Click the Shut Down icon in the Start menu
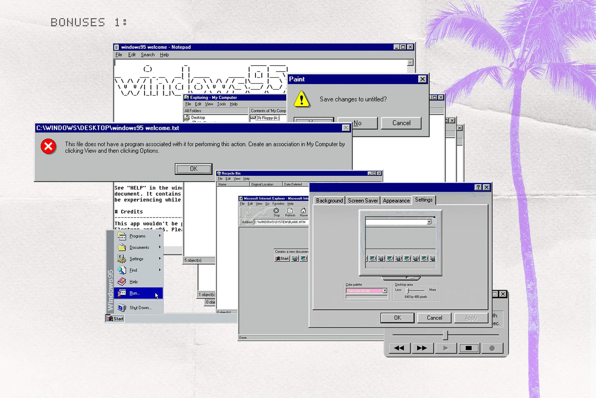 pos(122,307)
